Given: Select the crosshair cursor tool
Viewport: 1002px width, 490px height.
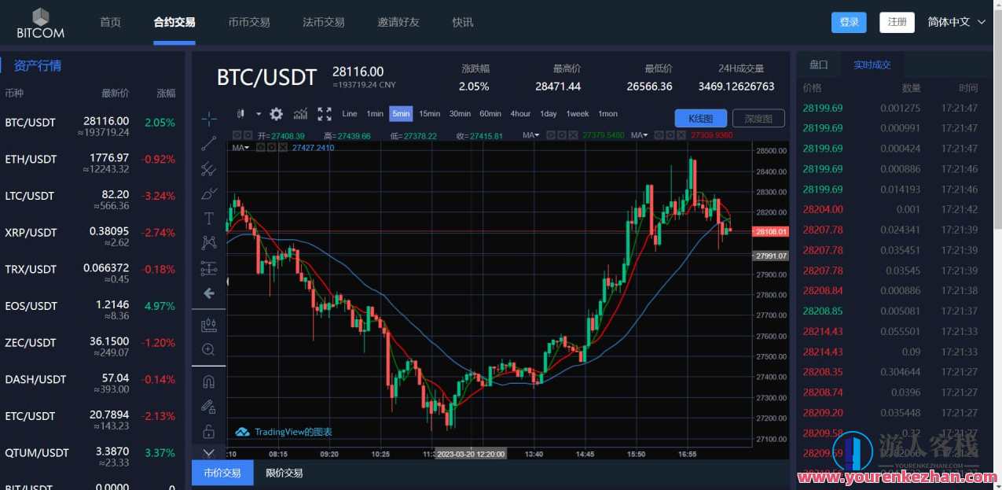Looking at the screenshot, I should pyautogui.click(x=208, y=118).
